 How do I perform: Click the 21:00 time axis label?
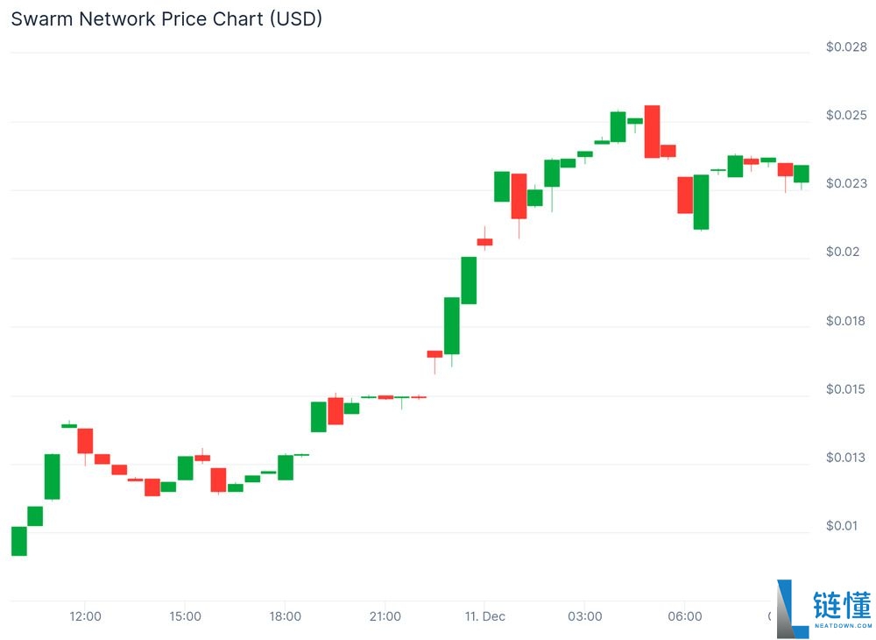tap(385, 616)
